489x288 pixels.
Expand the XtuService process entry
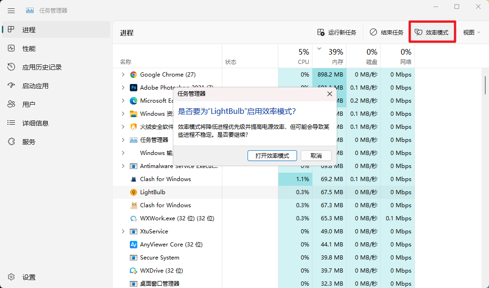(x=123, y=231)
